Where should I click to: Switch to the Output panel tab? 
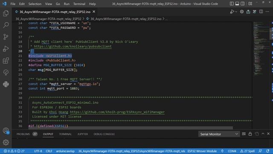pos(48,134)
